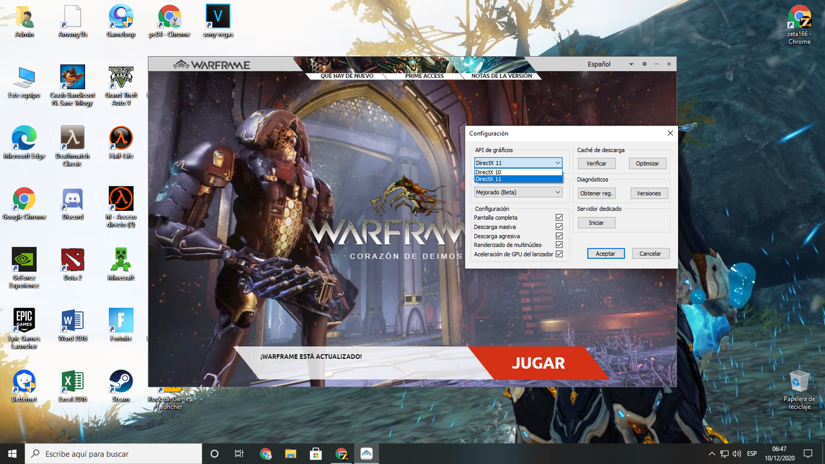This screenshot has width=825, height=464.
Task: Open the GeForce Experience desktop icon
Action: (x=24, y=269)
